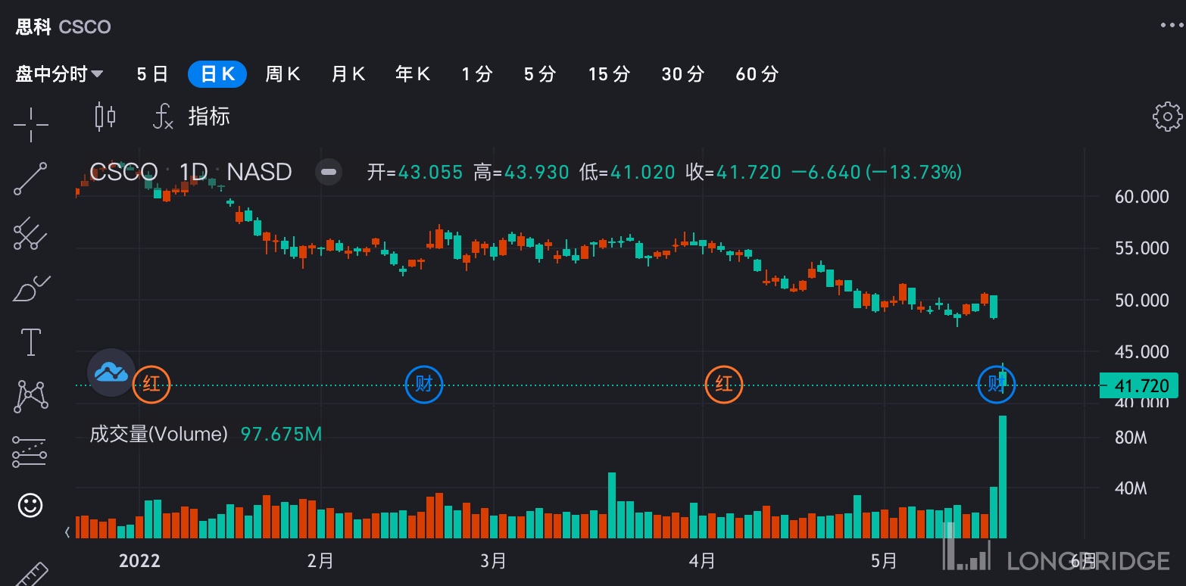This screenshot has width=1186, height=586.
Task: Click the 思科 CSCO stock title
Action: [x=64, y=26]
